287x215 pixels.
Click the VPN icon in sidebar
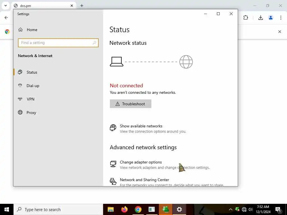tap(20, 99)
